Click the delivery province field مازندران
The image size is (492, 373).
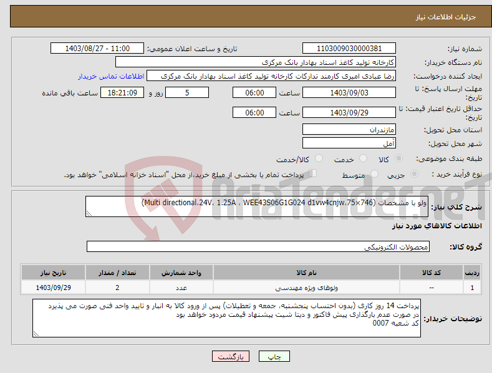349,129
